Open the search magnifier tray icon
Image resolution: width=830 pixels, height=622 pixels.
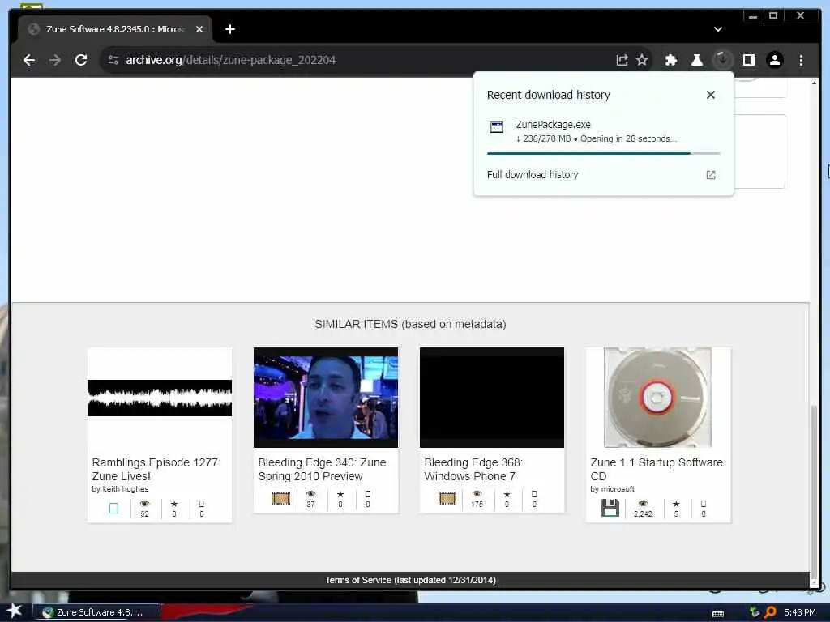click(x=770, y=612)
